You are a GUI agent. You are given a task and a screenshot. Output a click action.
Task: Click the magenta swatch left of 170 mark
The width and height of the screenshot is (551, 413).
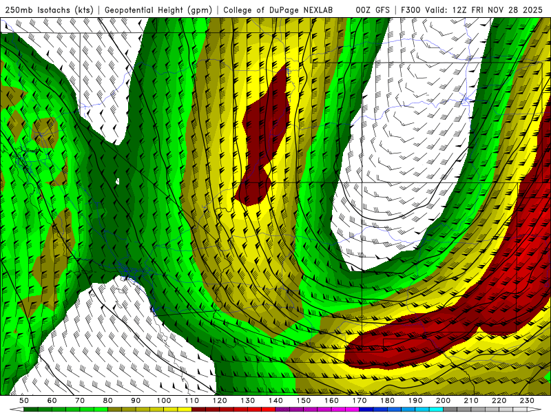[x=353, y=410]
